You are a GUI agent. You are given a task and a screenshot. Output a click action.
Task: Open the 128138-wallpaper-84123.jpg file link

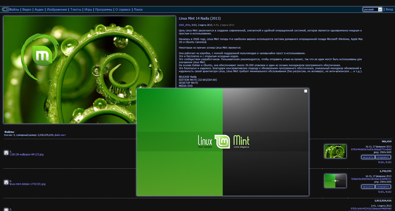(x=26, y=155)
